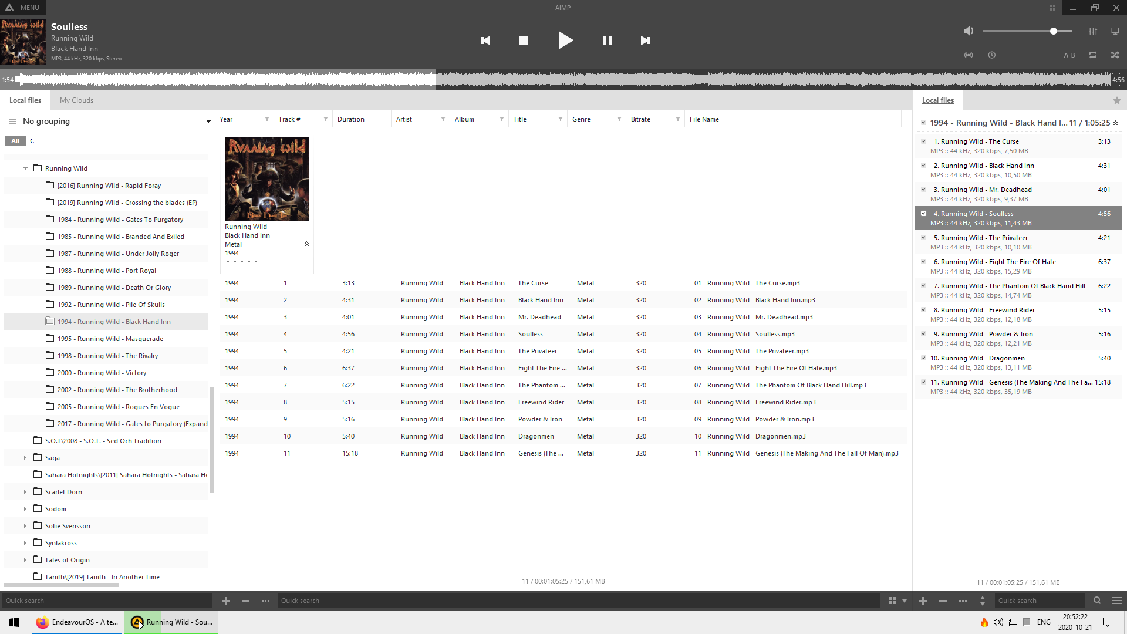This screenshot has height=634, width=1127.
Task: Go to the previous track
Action: tap(485, 41)
